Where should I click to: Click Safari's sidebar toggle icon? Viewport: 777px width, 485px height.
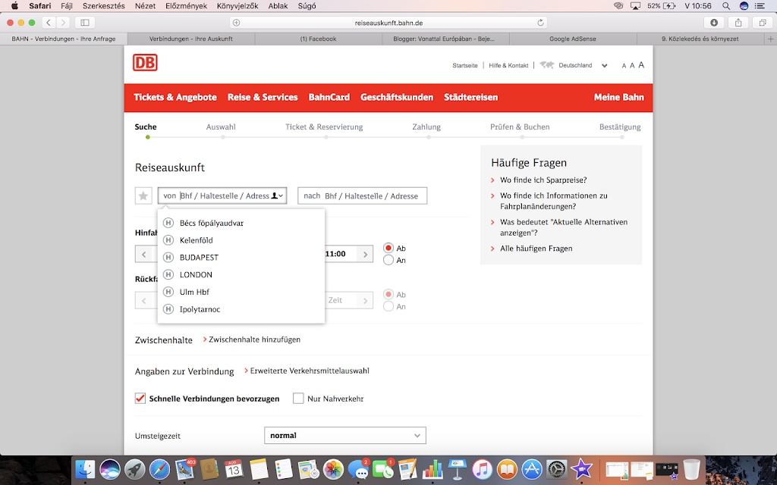point(85,23)
